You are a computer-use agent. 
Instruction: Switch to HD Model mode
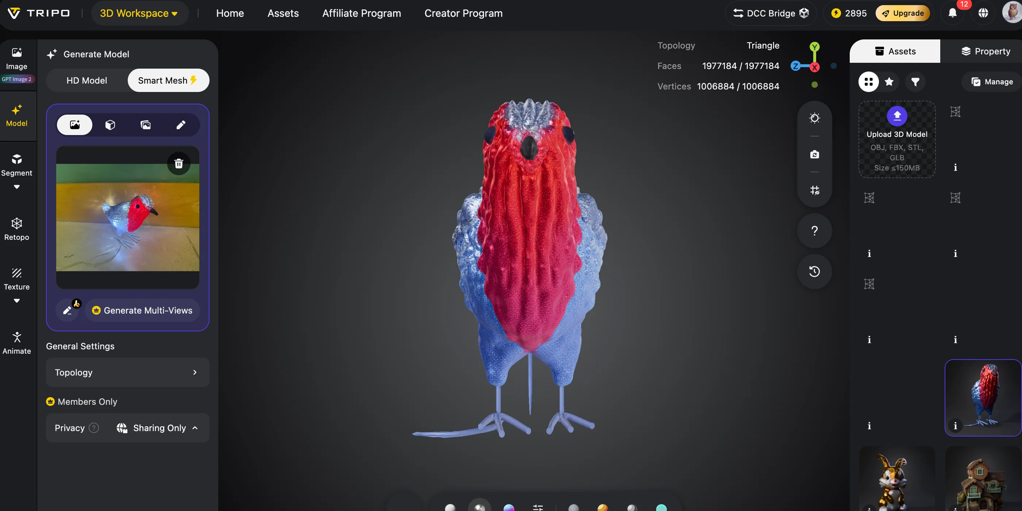click(x=87, y=81)
